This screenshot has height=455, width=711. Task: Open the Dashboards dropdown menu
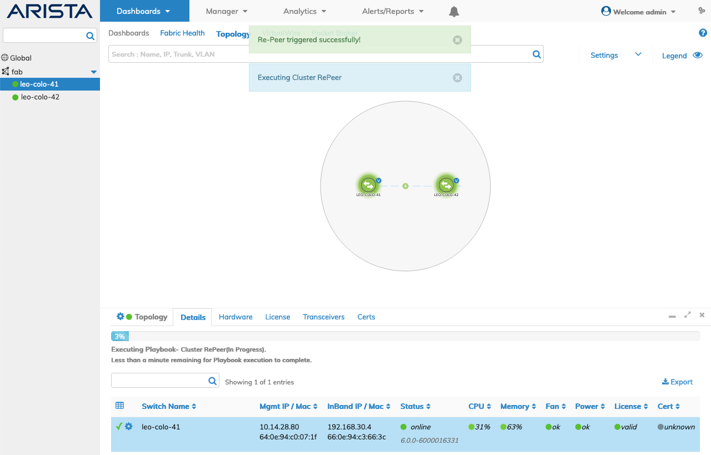pos(144,11)
